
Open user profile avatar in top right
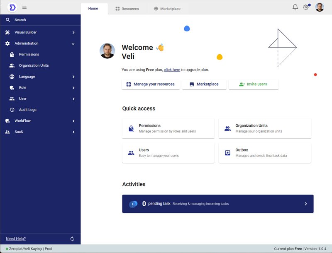click(x=320, y=7)
